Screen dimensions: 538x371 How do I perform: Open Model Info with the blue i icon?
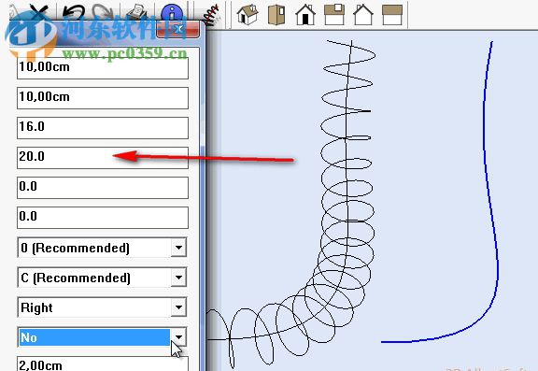(x=172, y=13)
